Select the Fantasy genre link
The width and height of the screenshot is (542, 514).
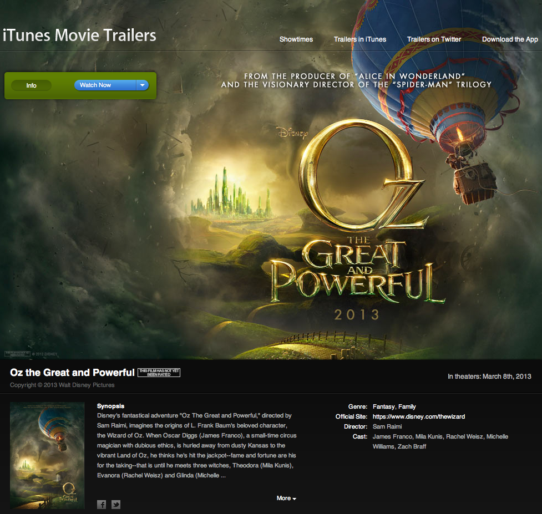(x=384, y=406)
